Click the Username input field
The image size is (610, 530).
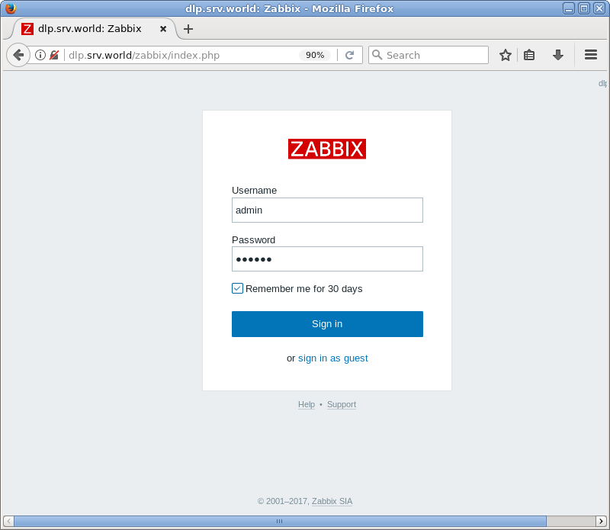(327, 210)
